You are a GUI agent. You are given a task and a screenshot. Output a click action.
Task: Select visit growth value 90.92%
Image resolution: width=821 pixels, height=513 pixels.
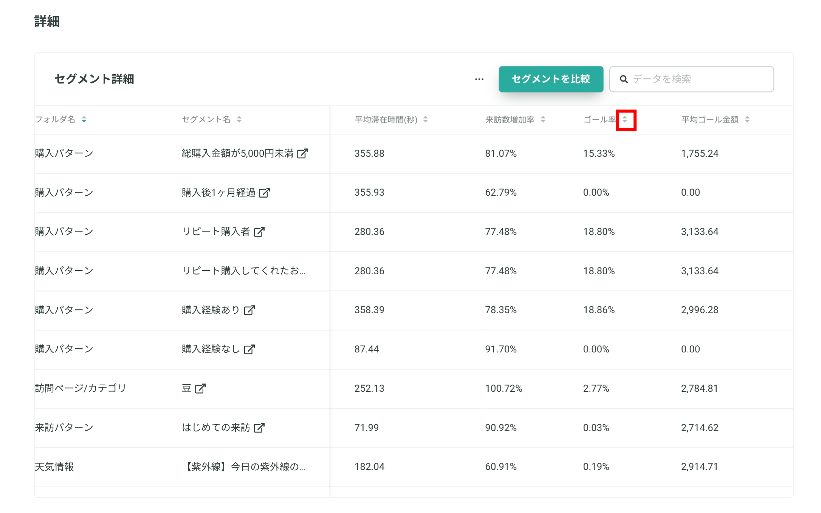pyautogui.click(x=501, y=428)
